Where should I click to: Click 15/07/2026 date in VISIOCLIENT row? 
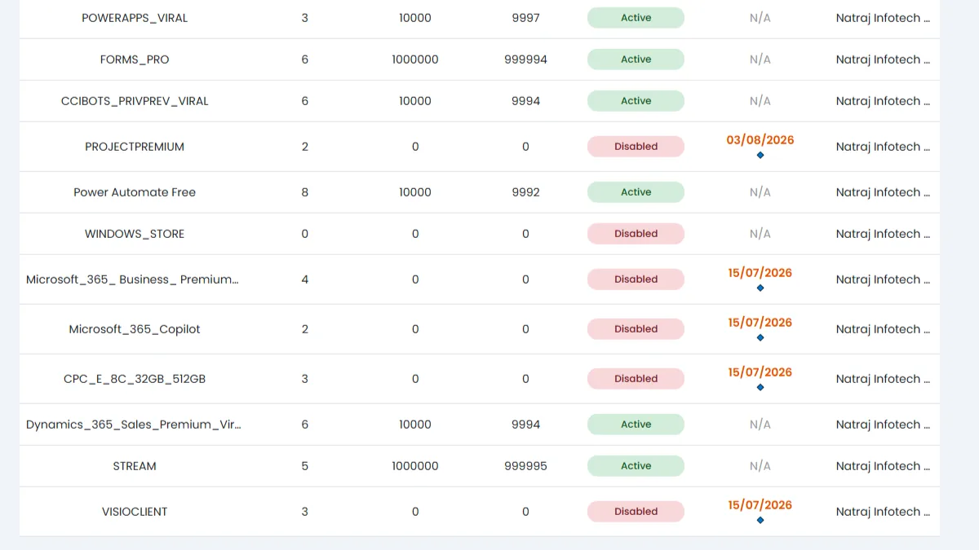(x=760, y=505)
